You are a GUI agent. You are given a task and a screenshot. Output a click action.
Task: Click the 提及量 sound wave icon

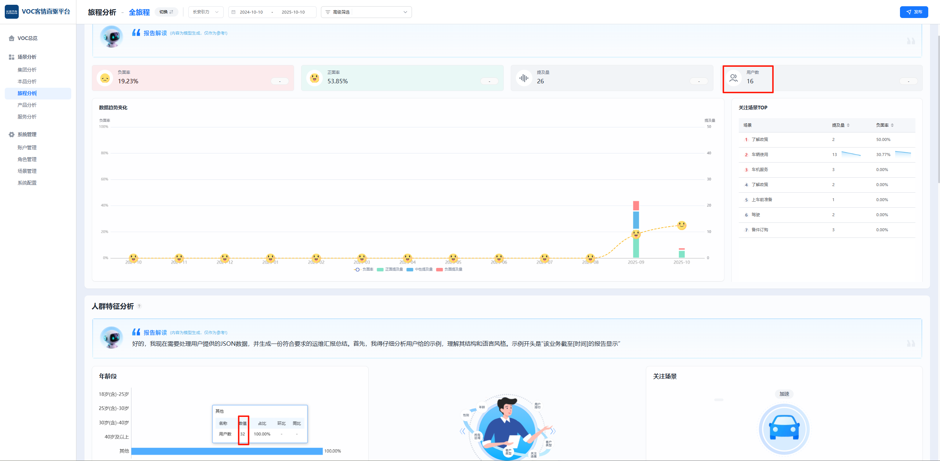[524, 78]
